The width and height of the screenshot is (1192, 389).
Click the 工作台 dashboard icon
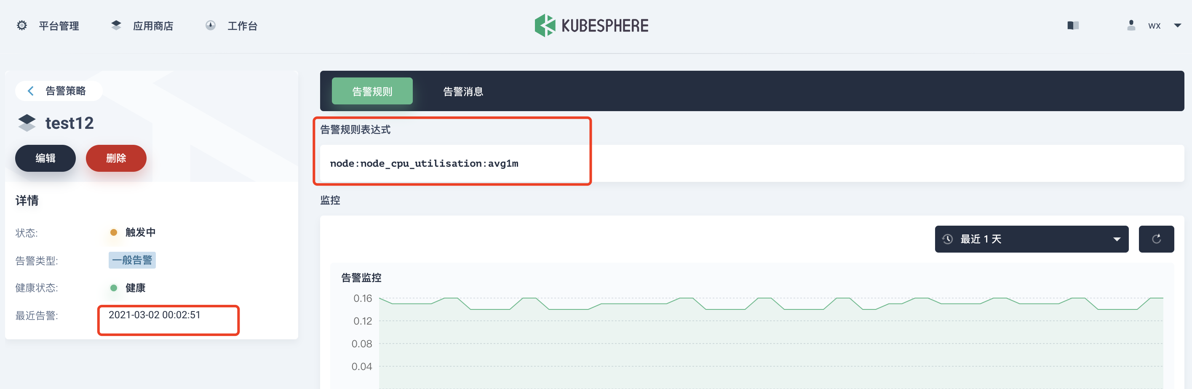pos(211,25)
